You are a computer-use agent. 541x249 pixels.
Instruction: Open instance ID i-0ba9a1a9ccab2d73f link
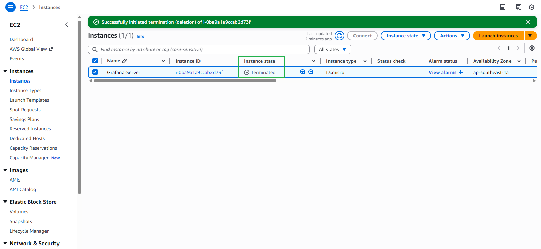point(199,72)
